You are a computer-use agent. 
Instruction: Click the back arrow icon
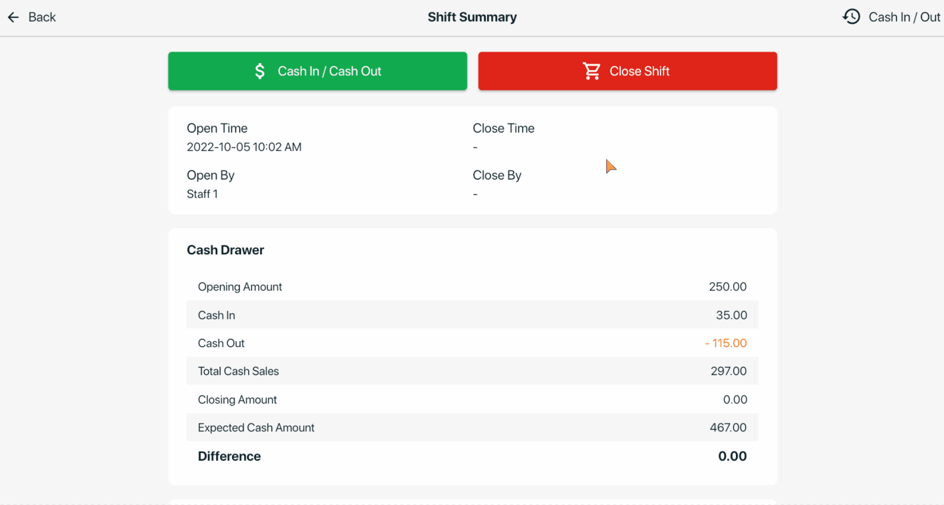coord(13,18)
